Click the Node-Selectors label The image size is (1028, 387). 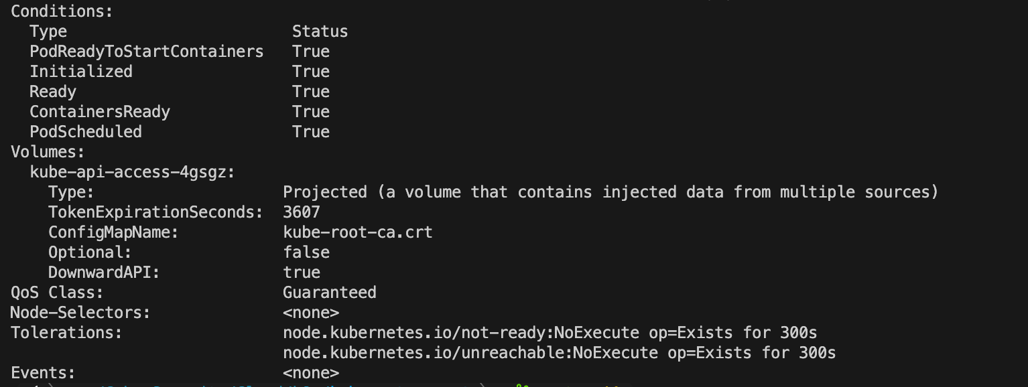click(x=80, y=313)
